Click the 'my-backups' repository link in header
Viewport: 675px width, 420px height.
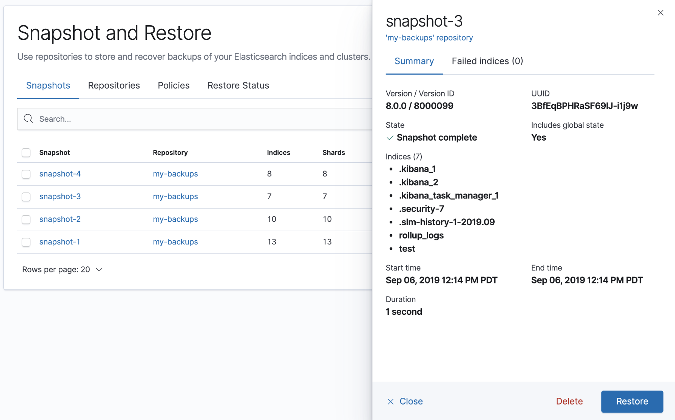(x=429, y=37)
